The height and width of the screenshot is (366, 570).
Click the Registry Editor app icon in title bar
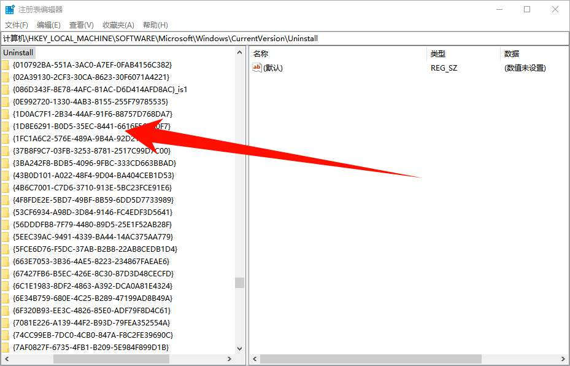[10, 9]
